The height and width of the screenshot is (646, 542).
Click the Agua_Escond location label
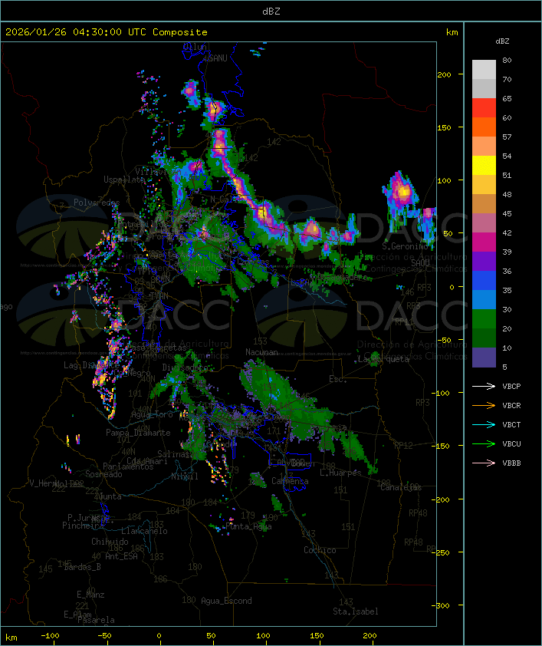tap(226, 601)
